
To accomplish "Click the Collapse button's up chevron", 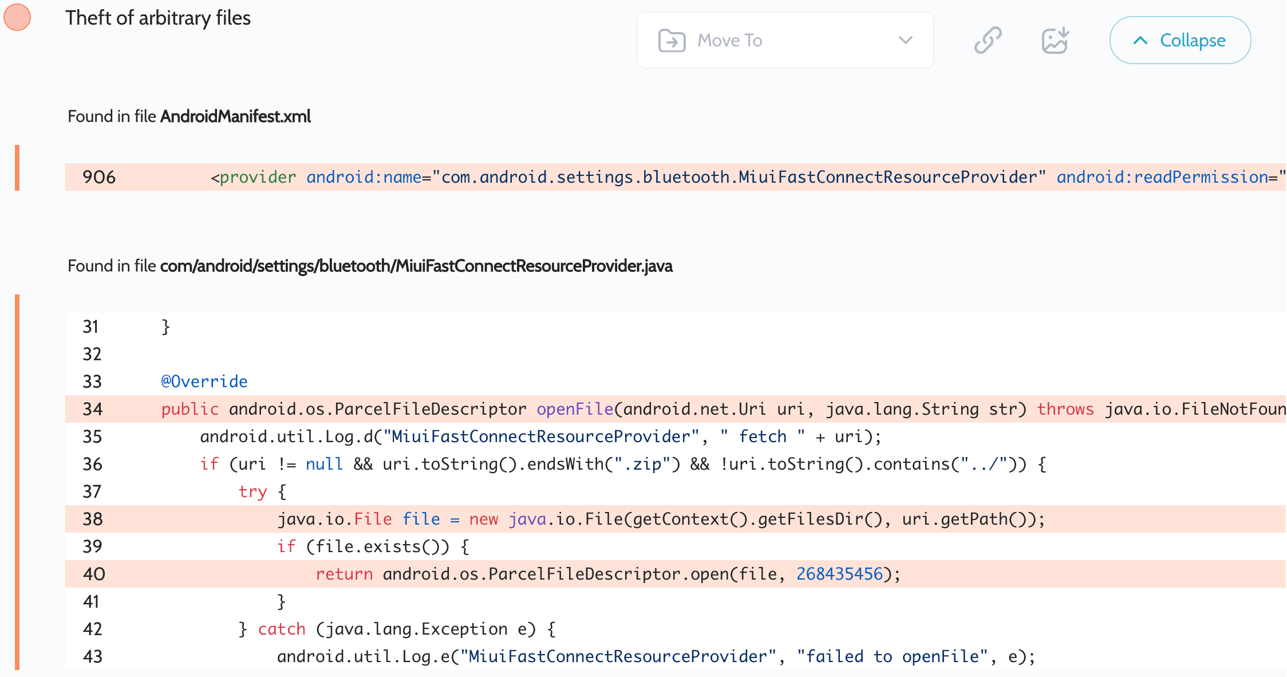I will [x=1140, y=40].
